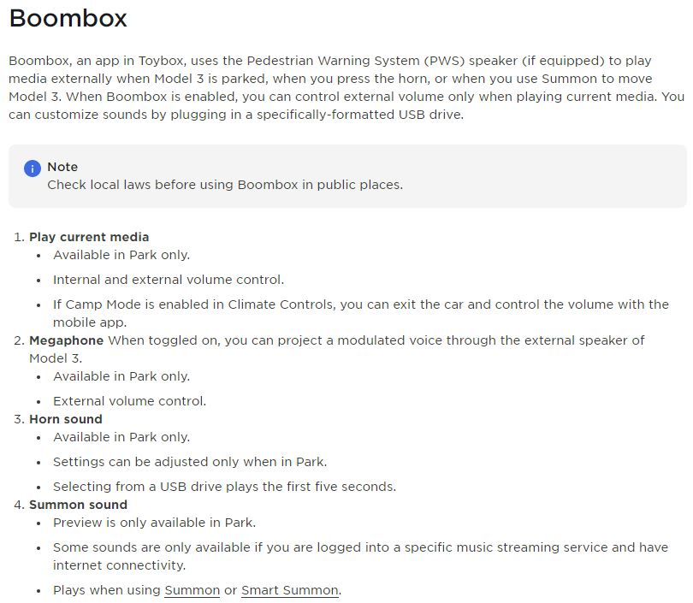Click the bold Note label
This screenshot has width=693, height=603.
click(62, 167)
